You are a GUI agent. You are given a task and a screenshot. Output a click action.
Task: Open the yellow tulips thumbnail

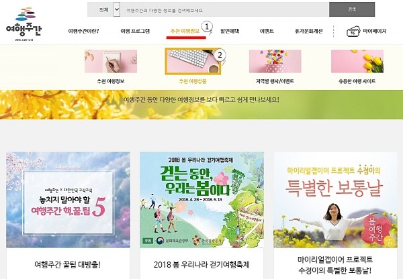click(357, 61)
